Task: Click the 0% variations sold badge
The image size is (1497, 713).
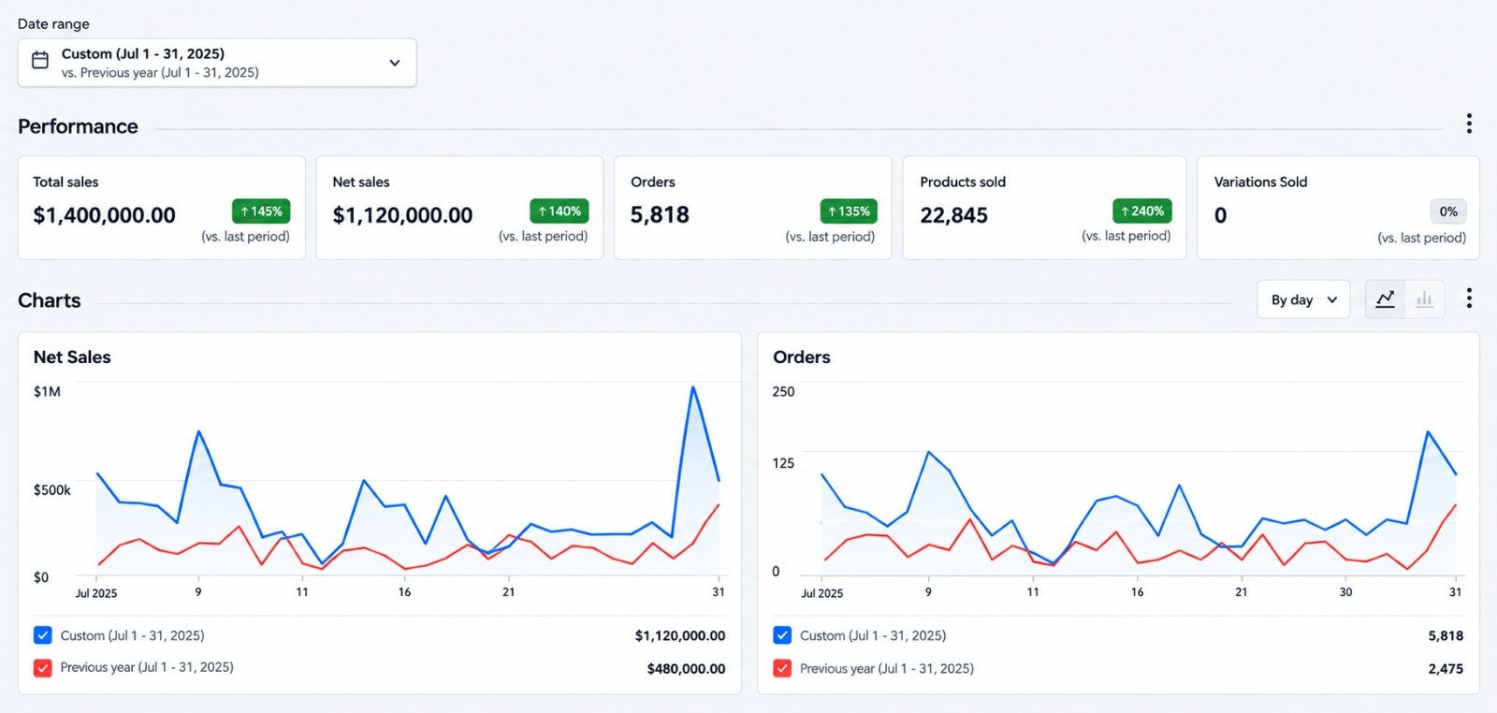Action: [1448, 211]
